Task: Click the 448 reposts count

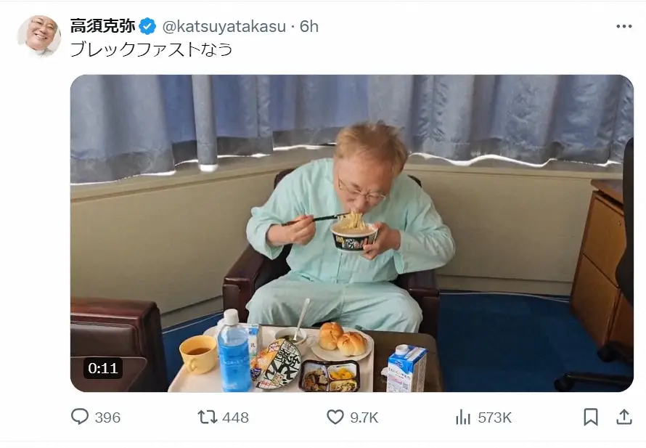Action: [236, 418]
